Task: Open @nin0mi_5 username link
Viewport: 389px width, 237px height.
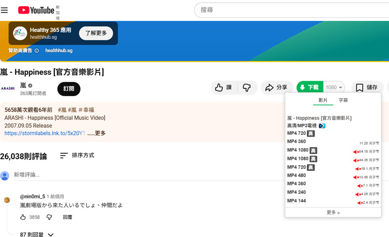Action: coord(33,197)
